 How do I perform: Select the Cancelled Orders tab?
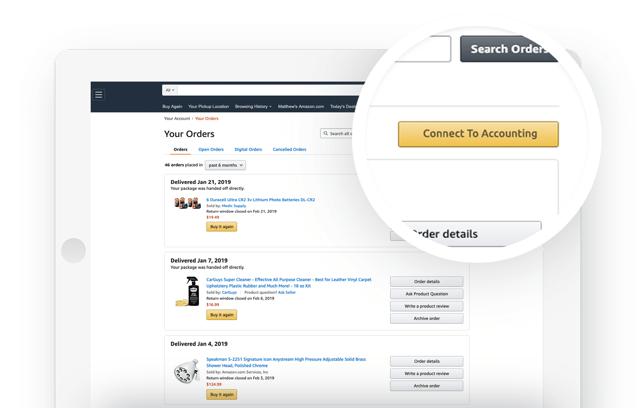coord(289,149)
